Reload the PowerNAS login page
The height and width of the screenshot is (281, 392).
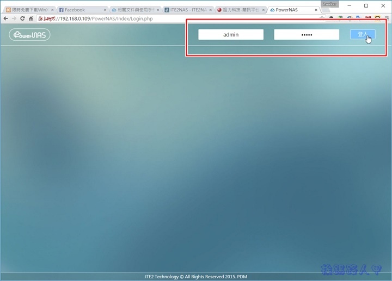point(22,18)
